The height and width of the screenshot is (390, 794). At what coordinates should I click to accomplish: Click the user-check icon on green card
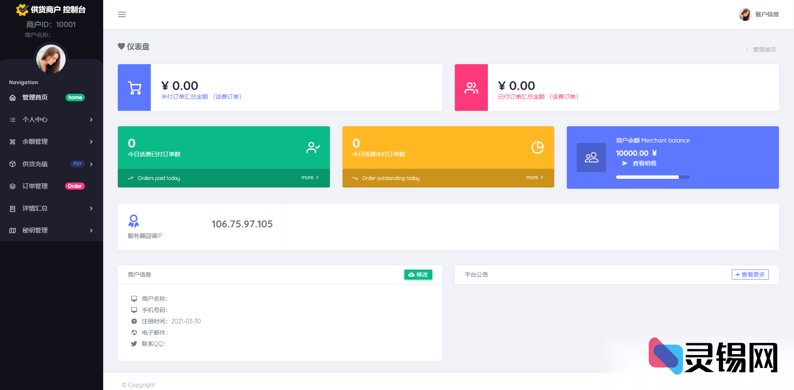pos(313,147)
